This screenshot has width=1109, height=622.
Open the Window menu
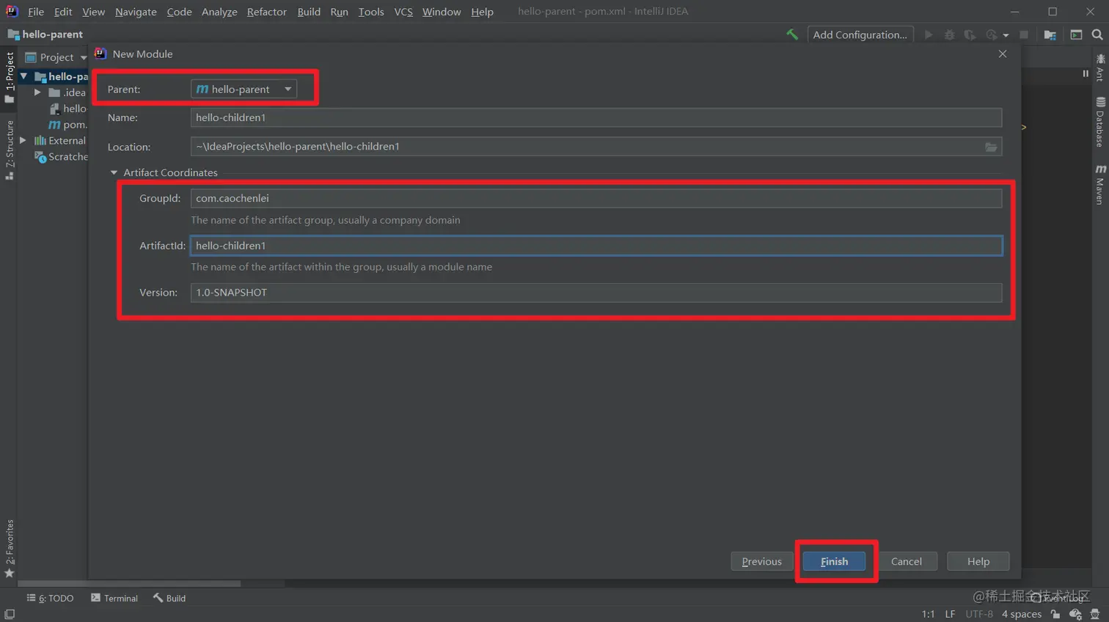(x=442, y=12)
